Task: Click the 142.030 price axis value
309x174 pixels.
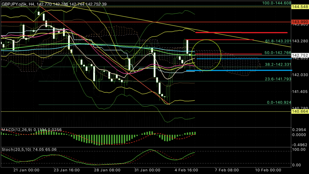Action: 300,75
